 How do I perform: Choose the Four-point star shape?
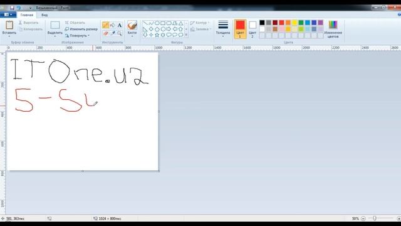pyautogui.click(x=151, y=35)
